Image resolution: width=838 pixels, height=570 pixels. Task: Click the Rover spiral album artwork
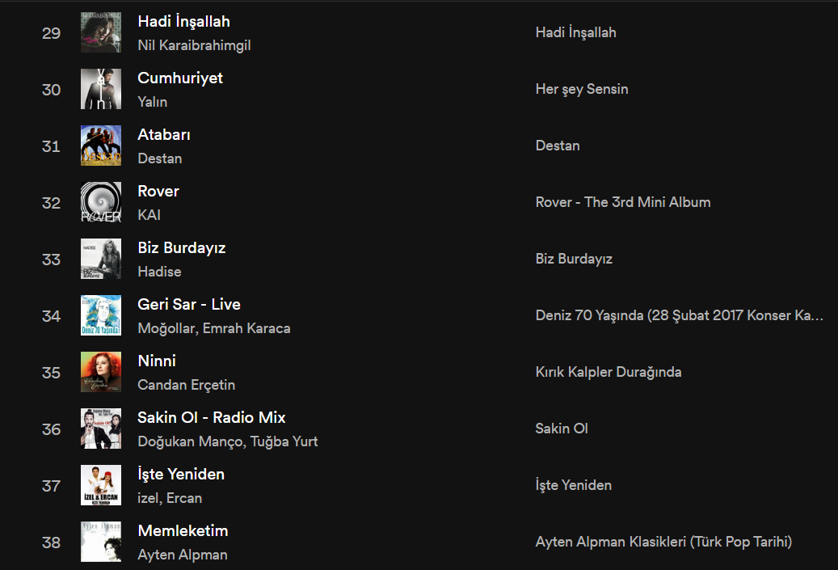[x=101, y=203]
